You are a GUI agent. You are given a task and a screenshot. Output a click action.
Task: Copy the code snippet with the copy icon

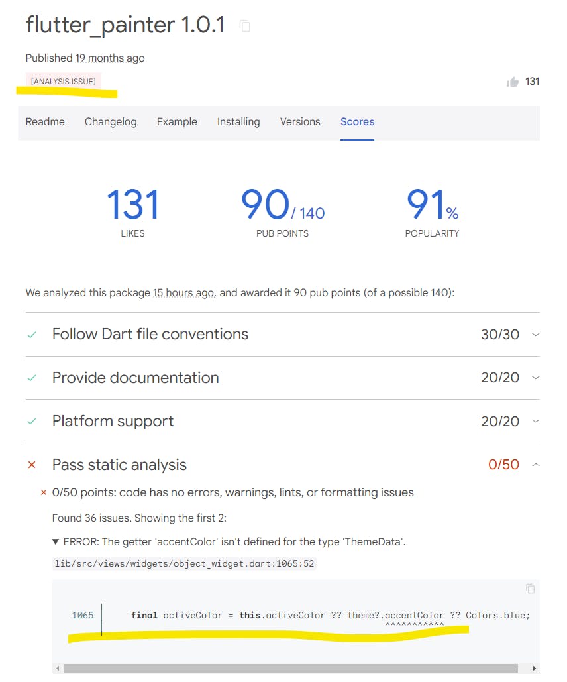(530, 589)
